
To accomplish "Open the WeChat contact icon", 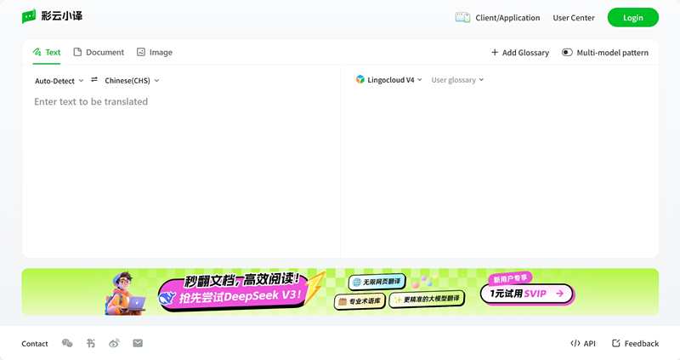I will 67,343.
